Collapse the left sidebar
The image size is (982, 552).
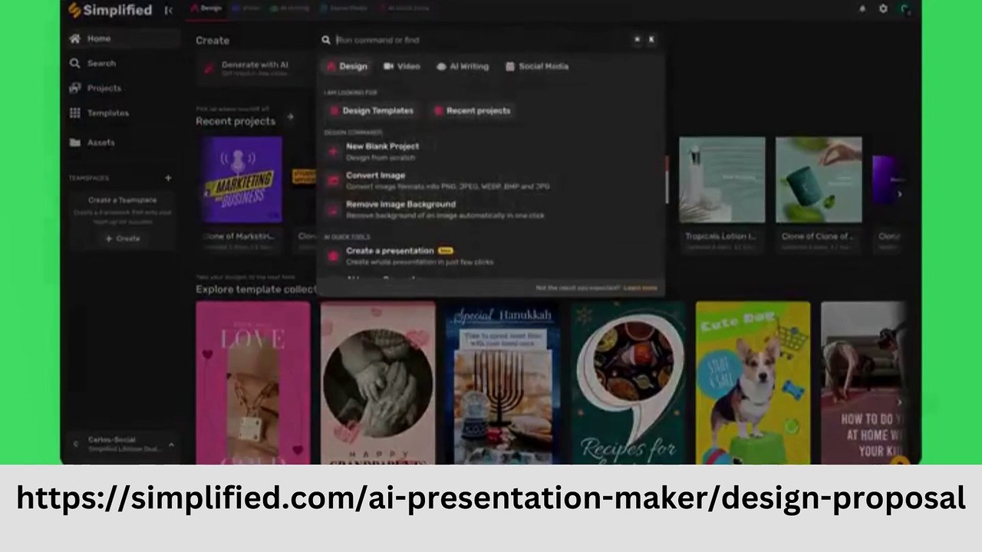[x=168, y=10]
